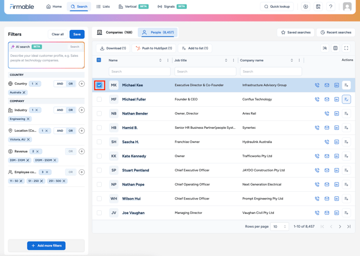Screen dimensions: 360x256
Task: Remove the Victoria, AU filter chip
Action: pos(28,139)
